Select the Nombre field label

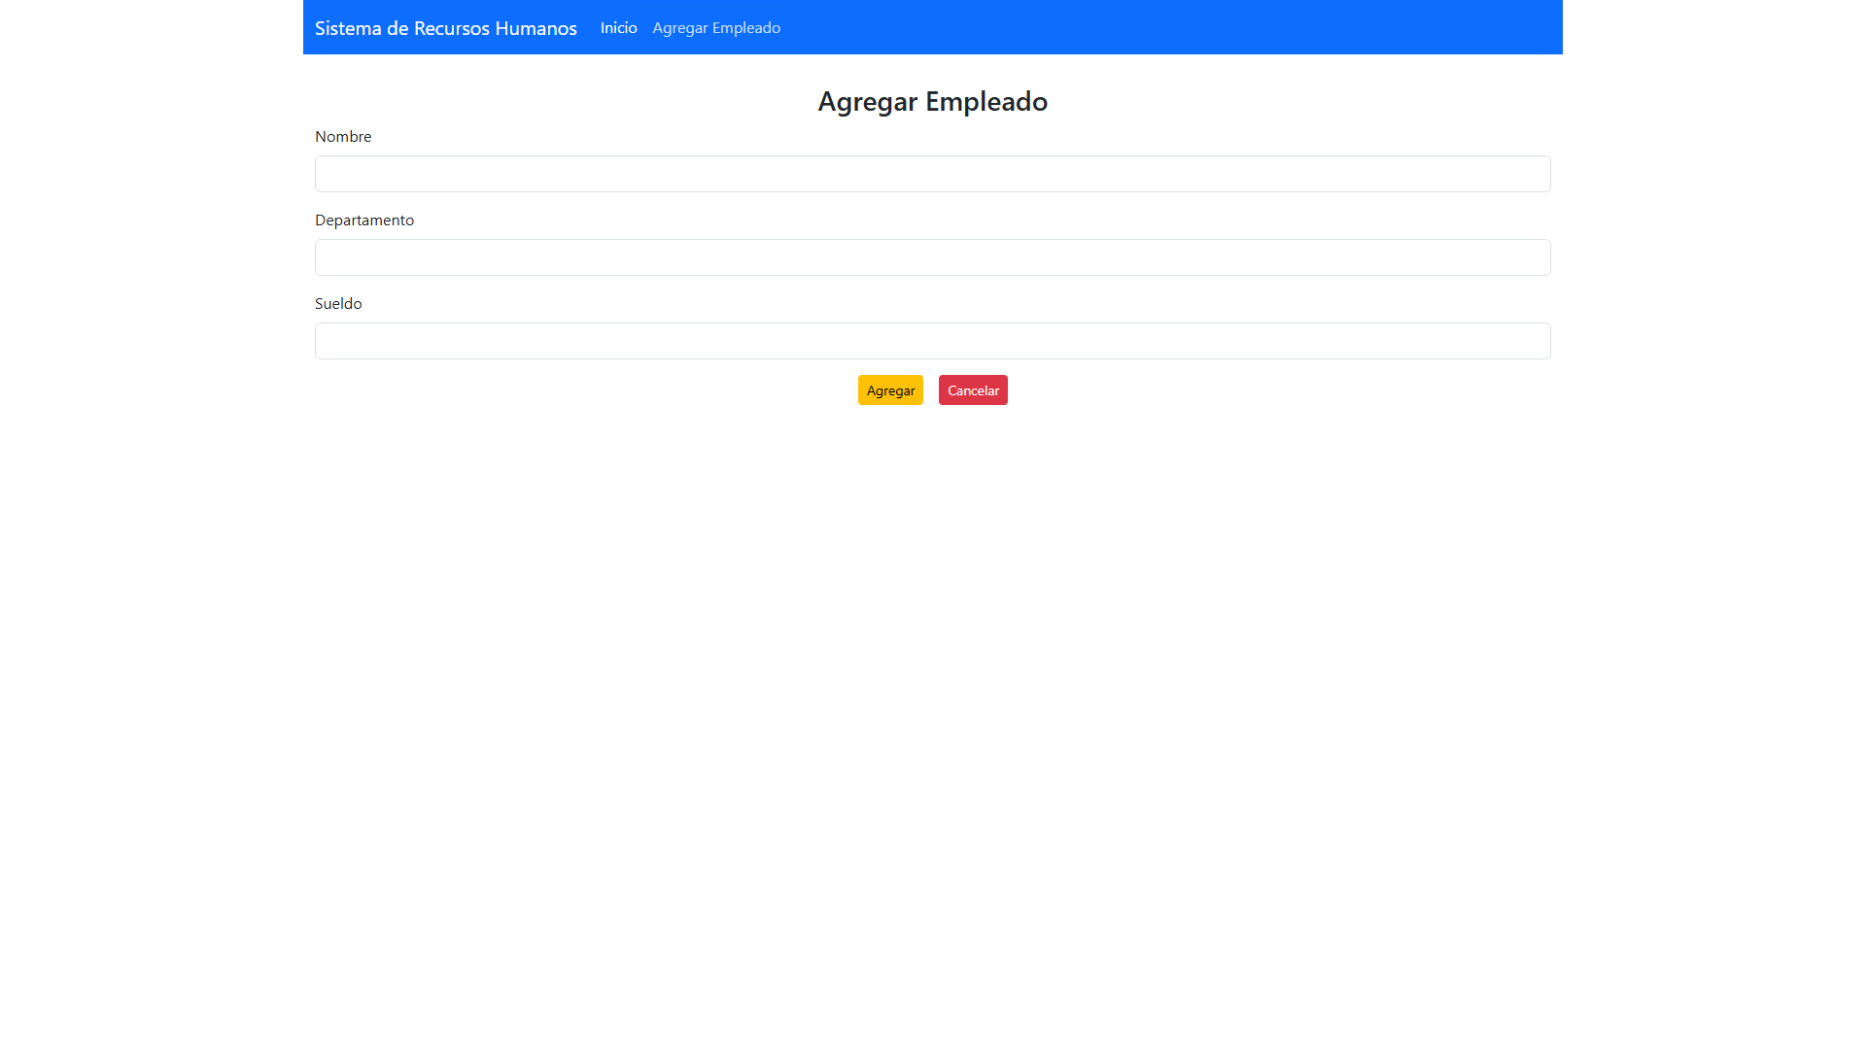tap(343, 137)
